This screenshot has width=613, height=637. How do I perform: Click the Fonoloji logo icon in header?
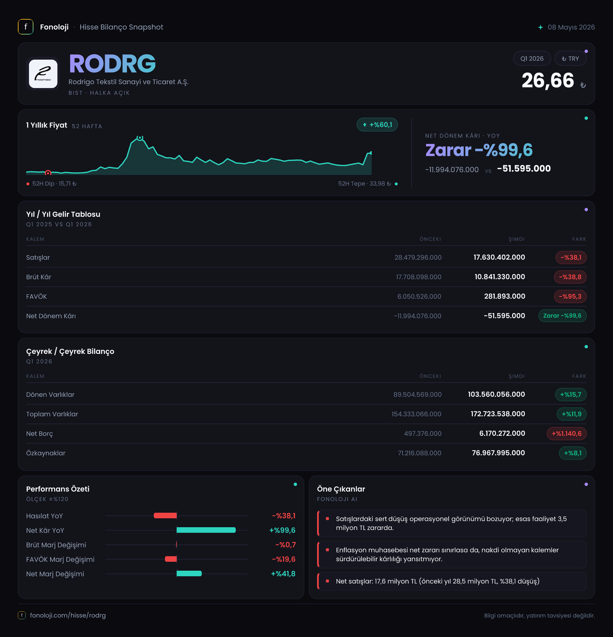pos(26,27)
